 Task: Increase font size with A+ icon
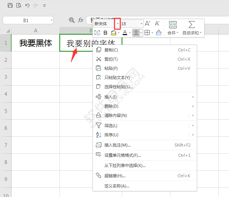pos(148,24)
